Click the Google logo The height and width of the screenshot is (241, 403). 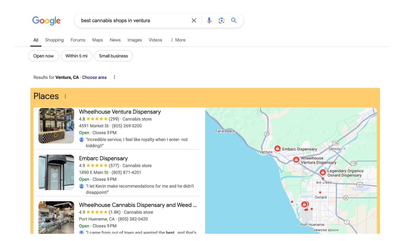click(46, 21)
